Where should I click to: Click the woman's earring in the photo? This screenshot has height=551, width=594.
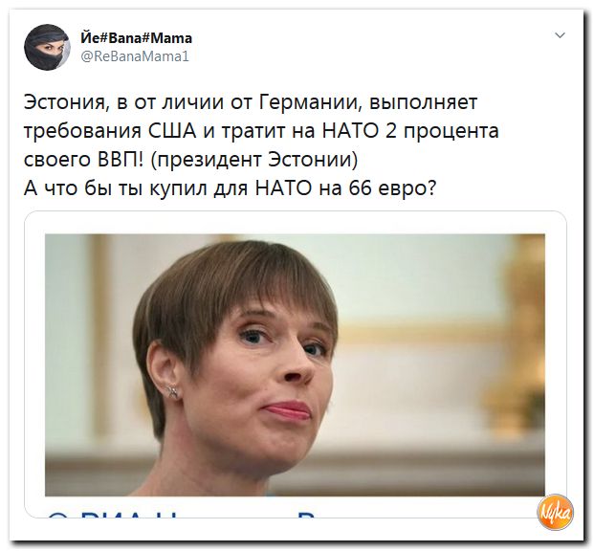[x=172, y=390]
